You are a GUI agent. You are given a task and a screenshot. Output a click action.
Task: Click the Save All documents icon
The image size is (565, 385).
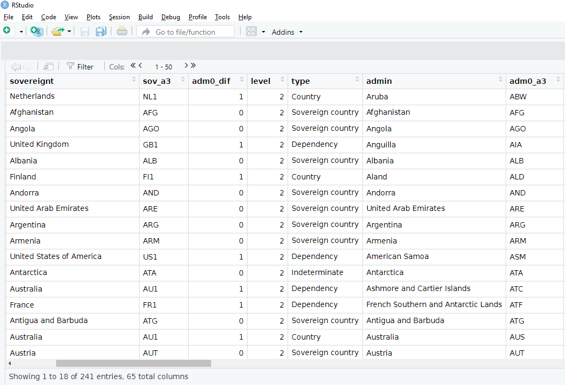click(101, 31)
